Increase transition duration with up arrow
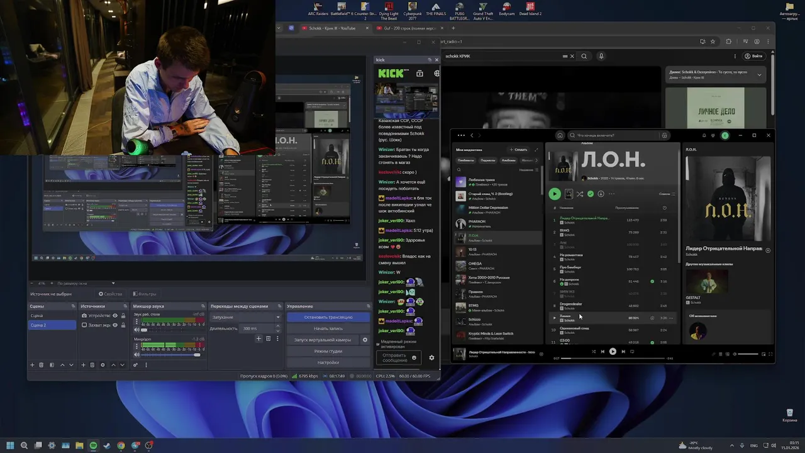This screenshot has height=453, width=805. click(x=277, y=327)
